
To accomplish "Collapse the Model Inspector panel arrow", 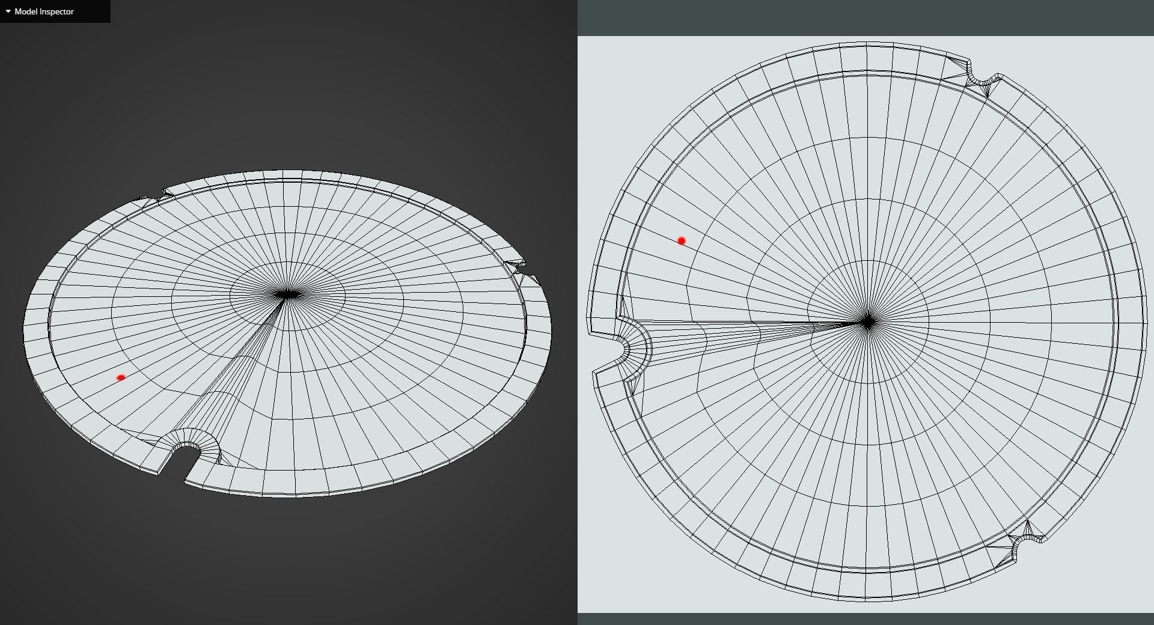I will coord(8,11).
